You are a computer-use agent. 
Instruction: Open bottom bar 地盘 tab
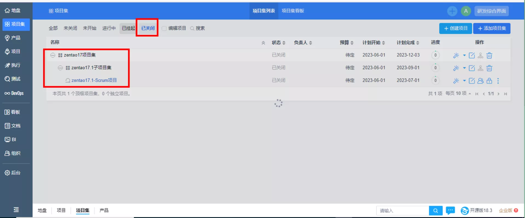(42, 210)
